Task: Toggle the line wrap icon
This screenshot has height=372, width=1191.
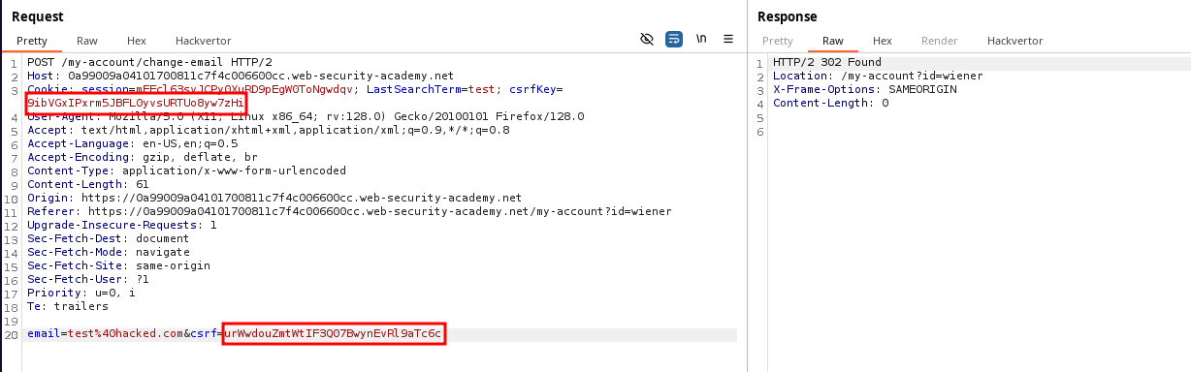Action: click(674, 40)
